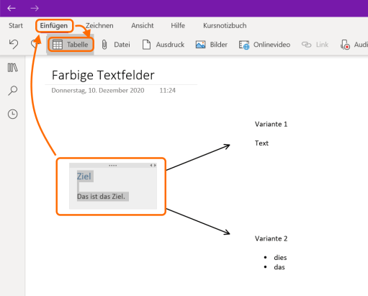Attach a file via Datei
The width and height of the screenshot is (368, 296).
(x=116, y=45)
